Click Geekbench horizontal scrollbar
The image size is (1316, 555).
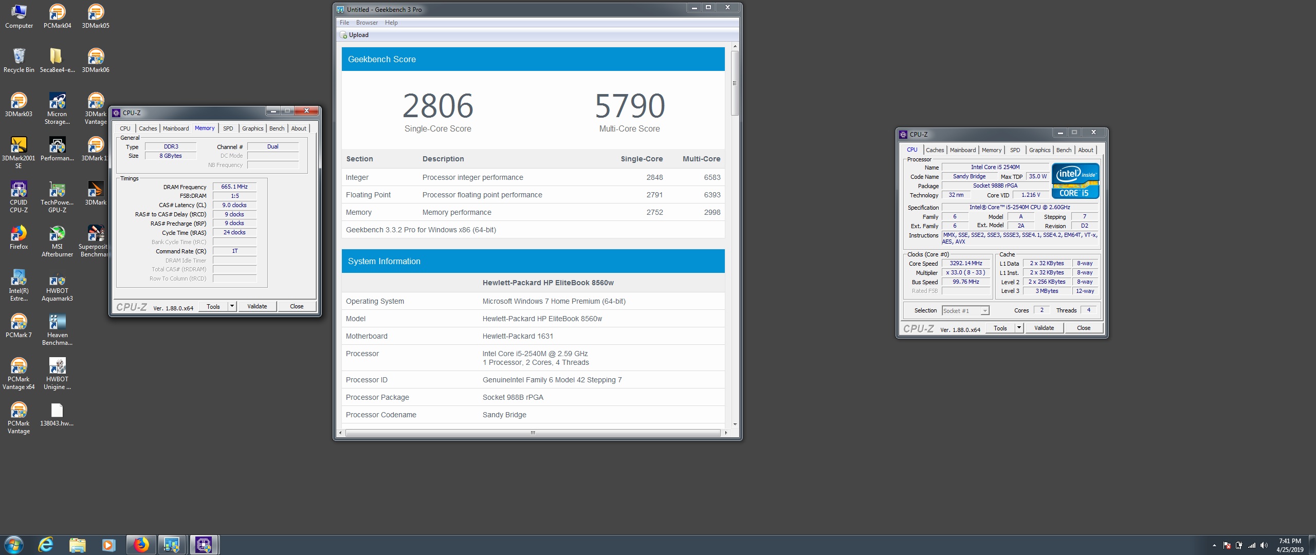coord(533,433)
